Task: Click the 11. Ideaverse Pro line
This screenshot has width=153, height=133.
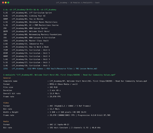Action: coord(23,44)
